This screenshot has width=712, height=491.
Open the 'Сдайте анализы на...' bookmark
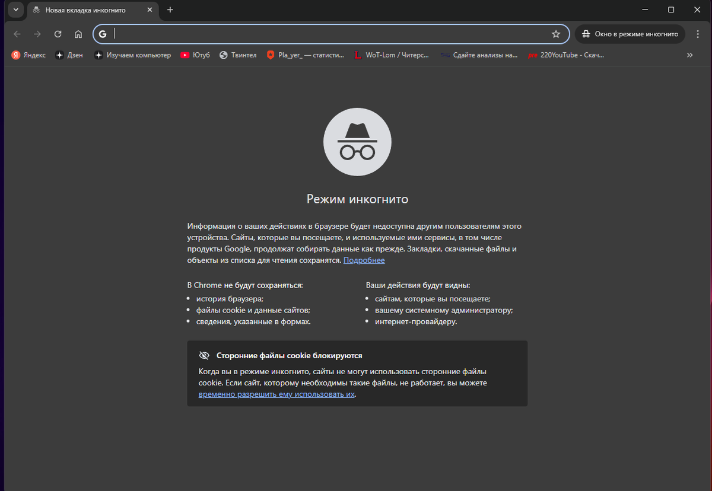coord(479,55)
